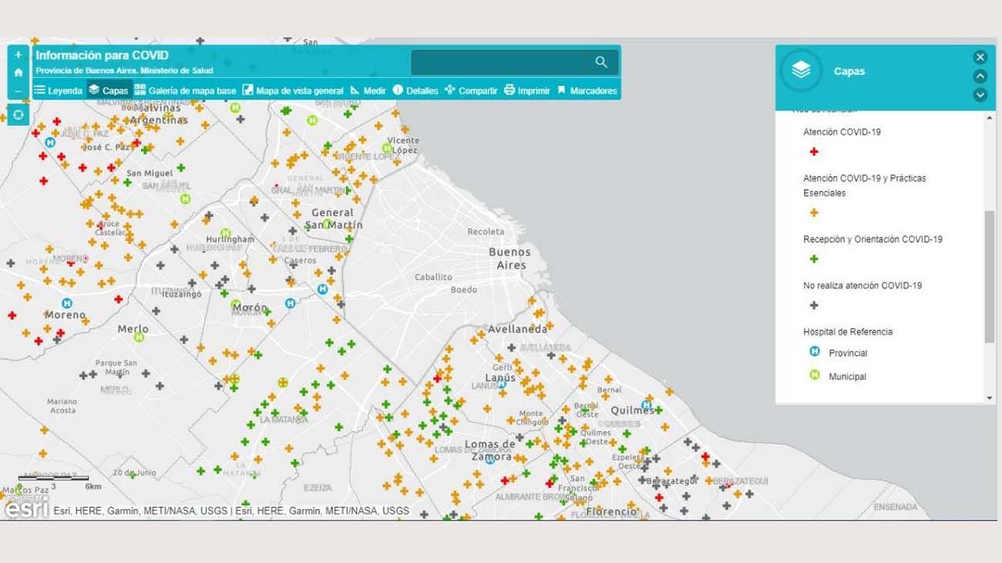Image resolution: width=1002 pixels, height=563 pixels.
Task: Click the search magnifier icon
Action: [601, 62]
